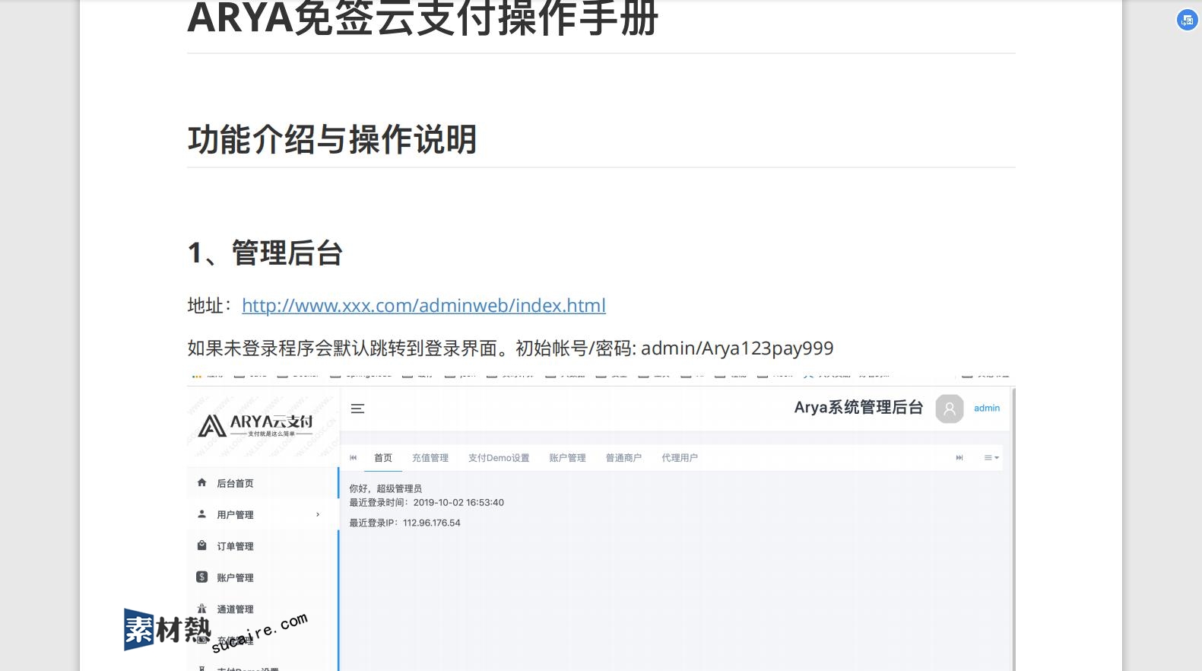Jump to next tabs with right skip icon
Viewport: 1202px width, 671px height.
point(959,458)
